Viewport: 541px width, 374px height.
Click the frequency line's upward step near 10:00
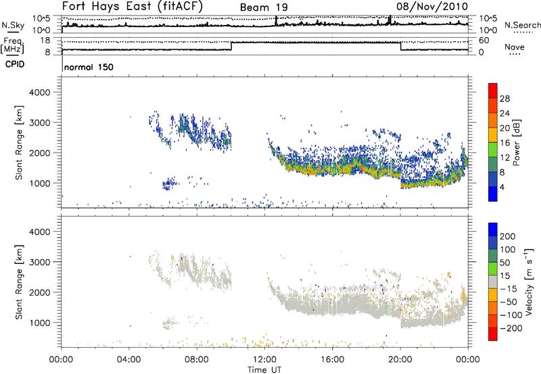pos(231,46)
